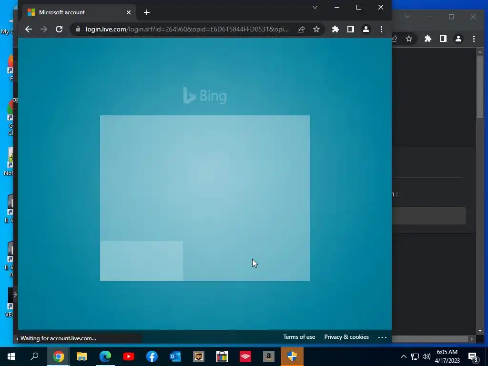This screenshot has height=366, width=488.
Task: Close the Microsoft account tab
Action: pos(129,12)
